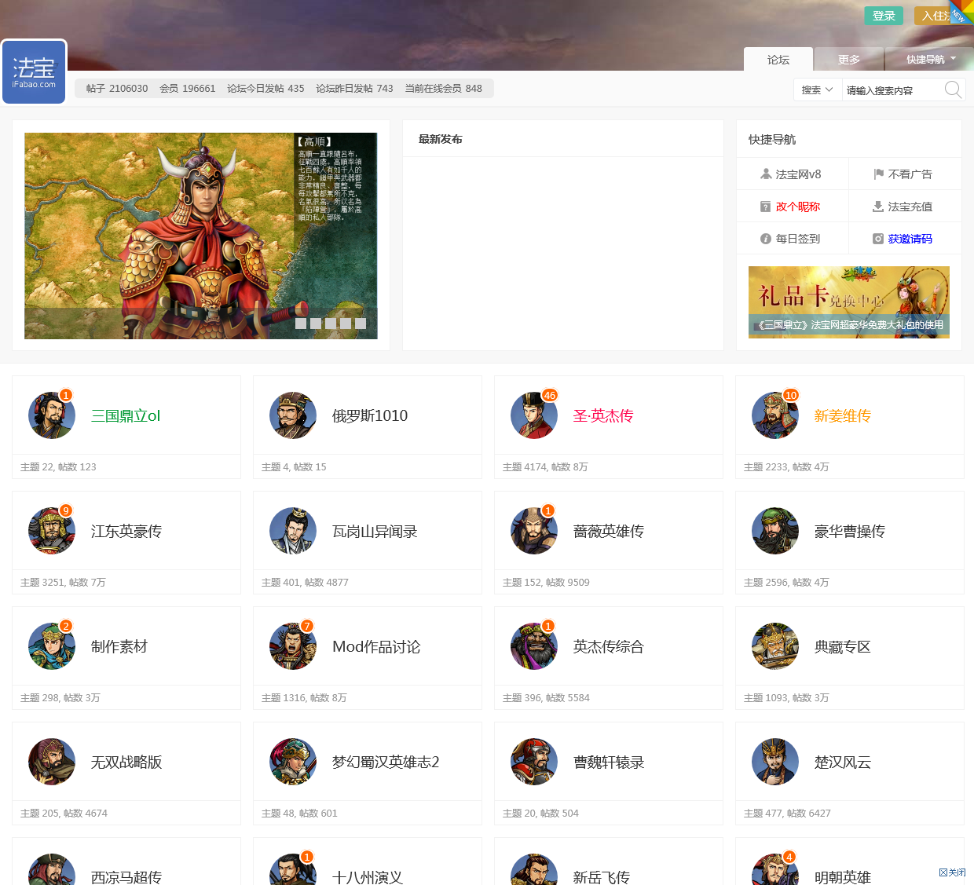Click the info icon beside 每日签到

click(766, 239)
